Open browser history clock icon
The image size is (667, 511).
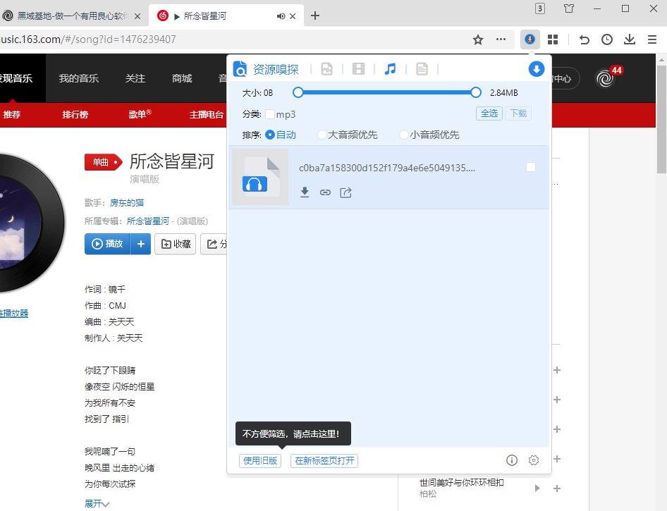607,39
